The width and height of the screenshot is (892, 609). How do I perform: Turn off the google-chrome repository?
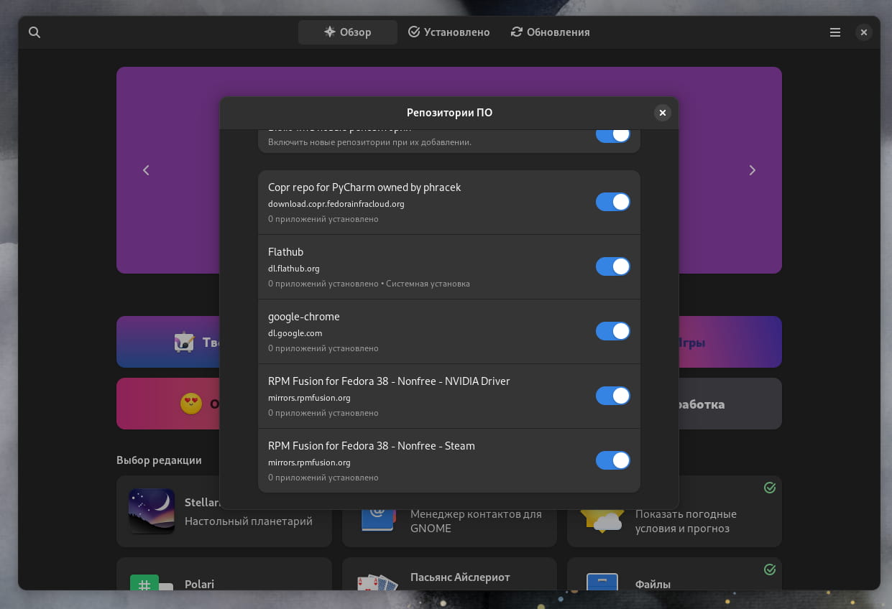(x=613, y=331)
